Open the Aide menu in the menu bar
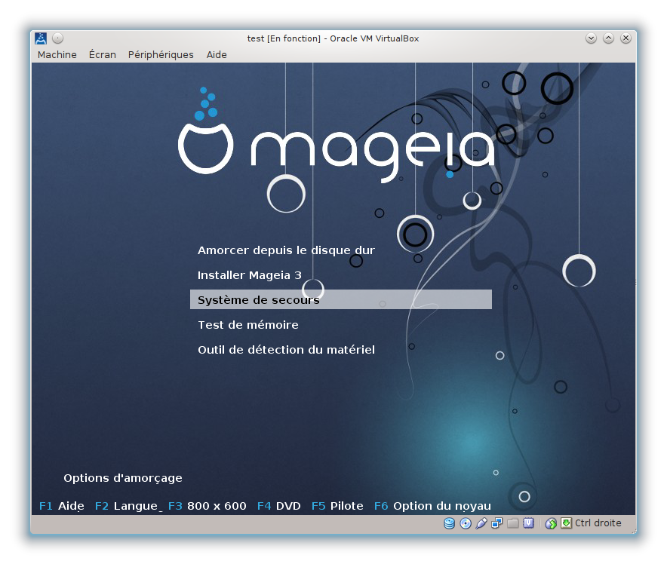Image resolution: width=667 pixels, height=564 pixels. coord(217,55)
